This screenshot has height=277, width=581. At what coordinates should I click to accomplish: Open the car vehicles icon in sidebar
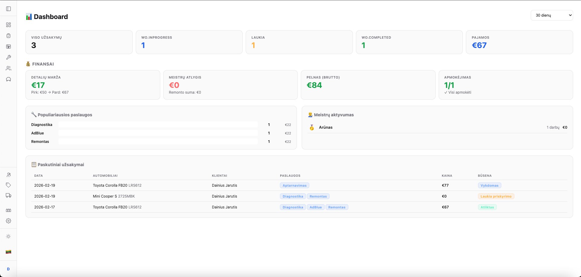[8, 79]
